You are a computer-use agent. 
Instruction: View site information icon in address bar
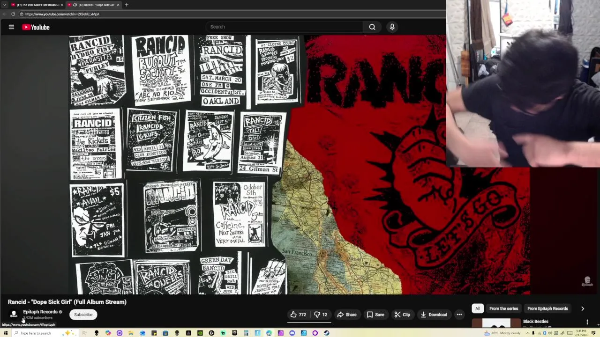coord(22,14)
